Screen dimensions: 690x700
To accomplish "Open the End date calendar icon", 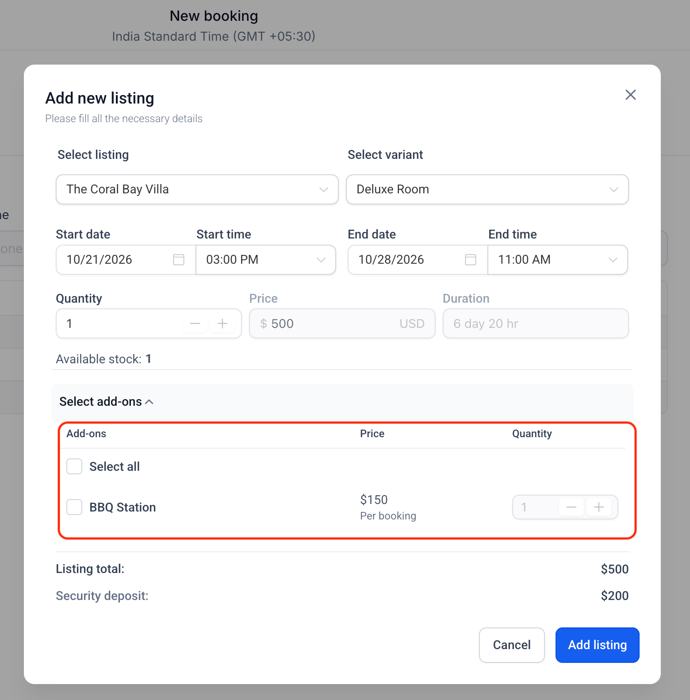I will coord(471,260).
